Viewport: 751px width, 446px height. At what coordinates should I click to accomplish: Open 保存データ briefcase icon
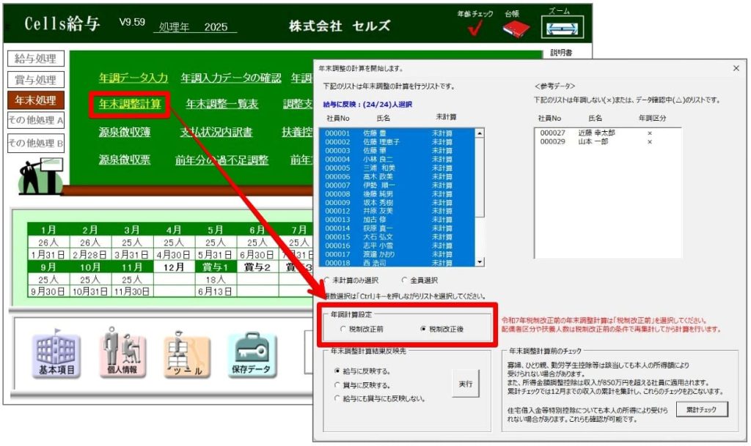pos(252,354)
